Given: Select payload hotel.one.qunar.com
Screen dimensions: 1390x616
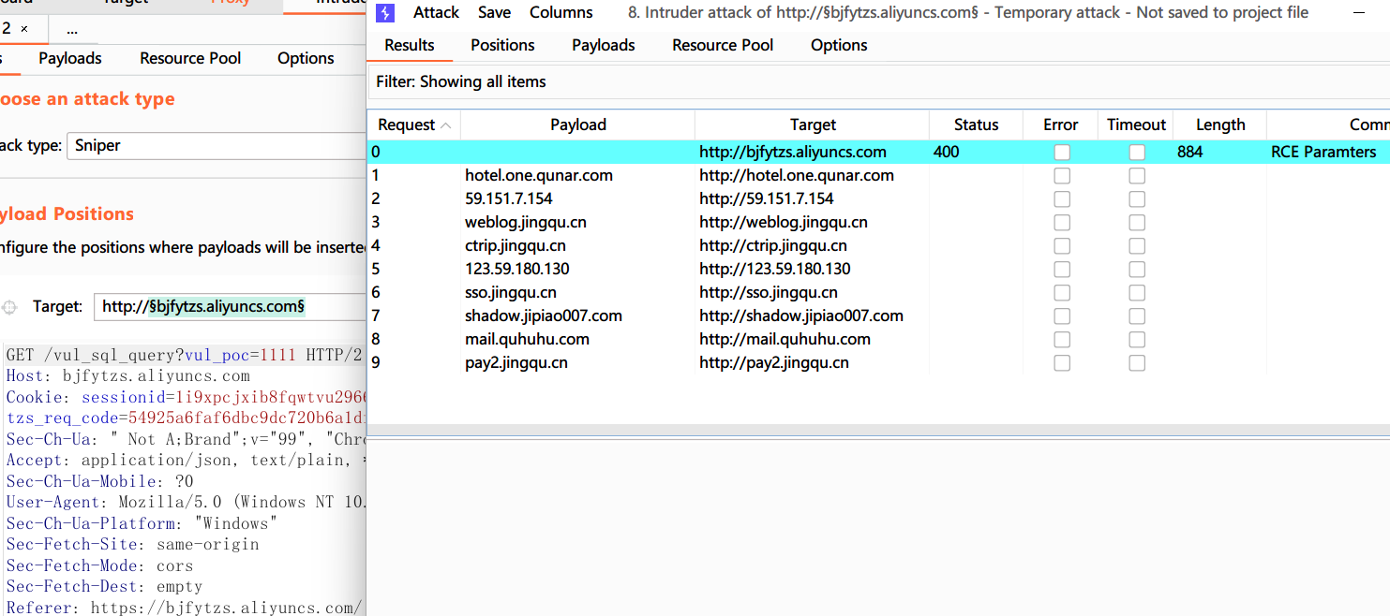Looking at the screenshot, I should pyautogui.click(x=539, y=175).
